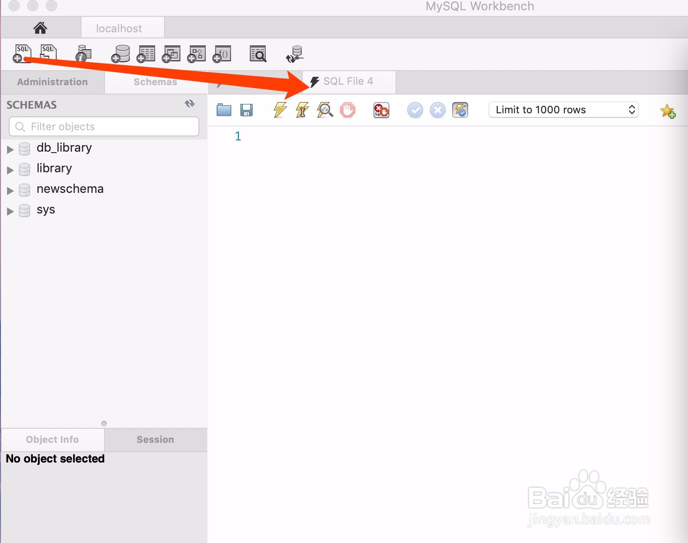Go to the Workbench home screen

point(40,28)
